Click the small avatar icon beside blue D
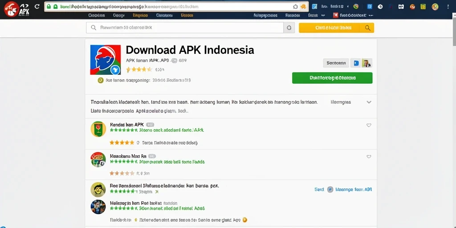 click(x=367, y=63)
